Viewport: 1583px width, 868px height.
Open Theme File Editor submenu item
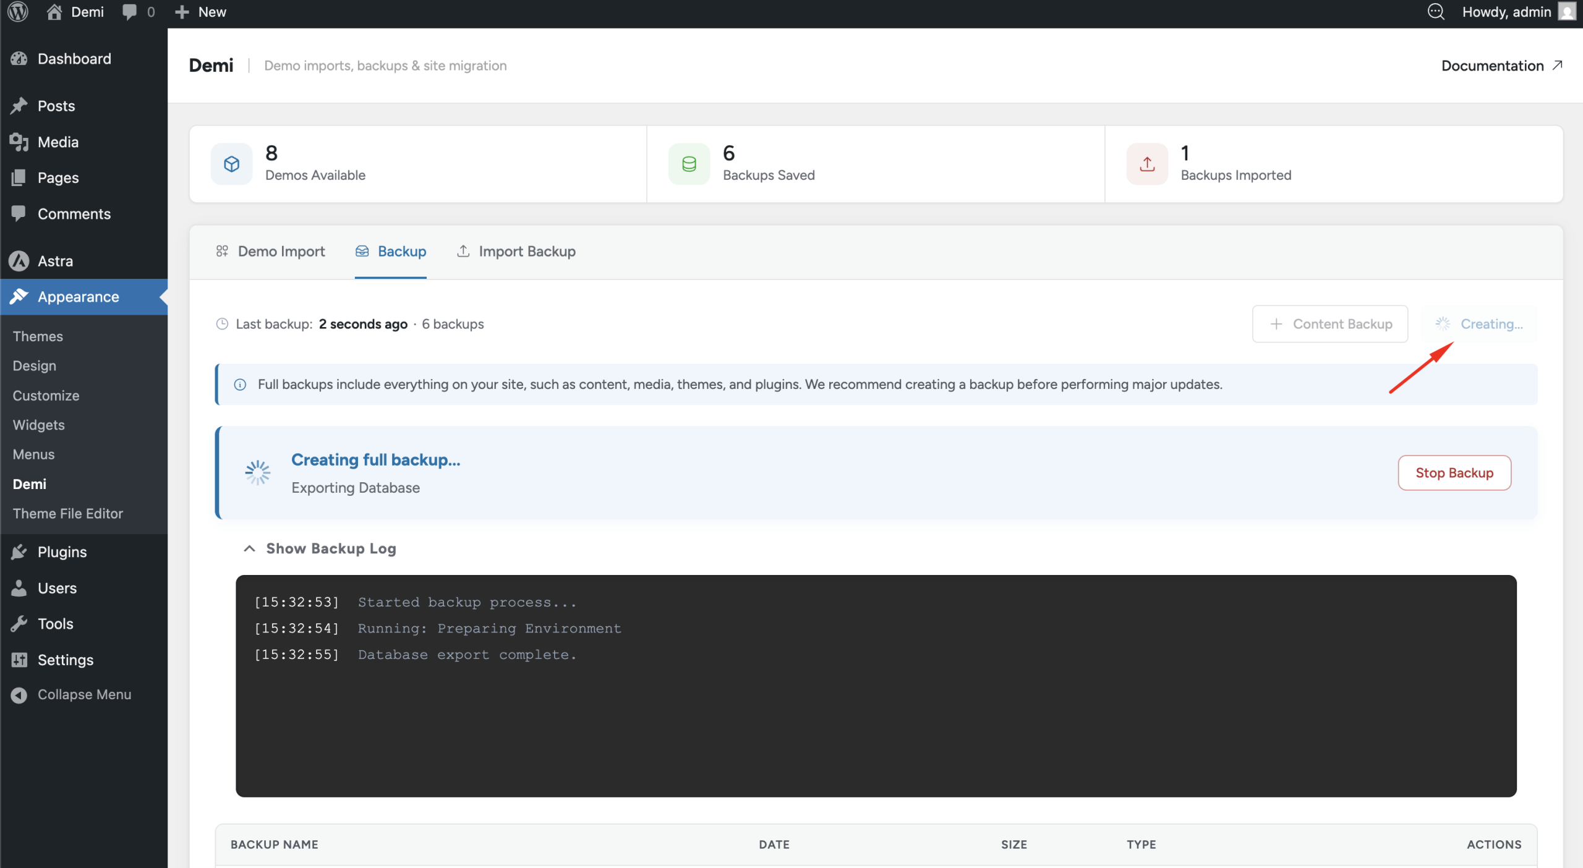click(68, 513)
